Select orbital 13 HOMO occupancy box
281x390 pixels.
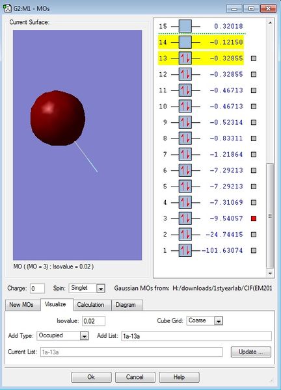click(185, 58)
